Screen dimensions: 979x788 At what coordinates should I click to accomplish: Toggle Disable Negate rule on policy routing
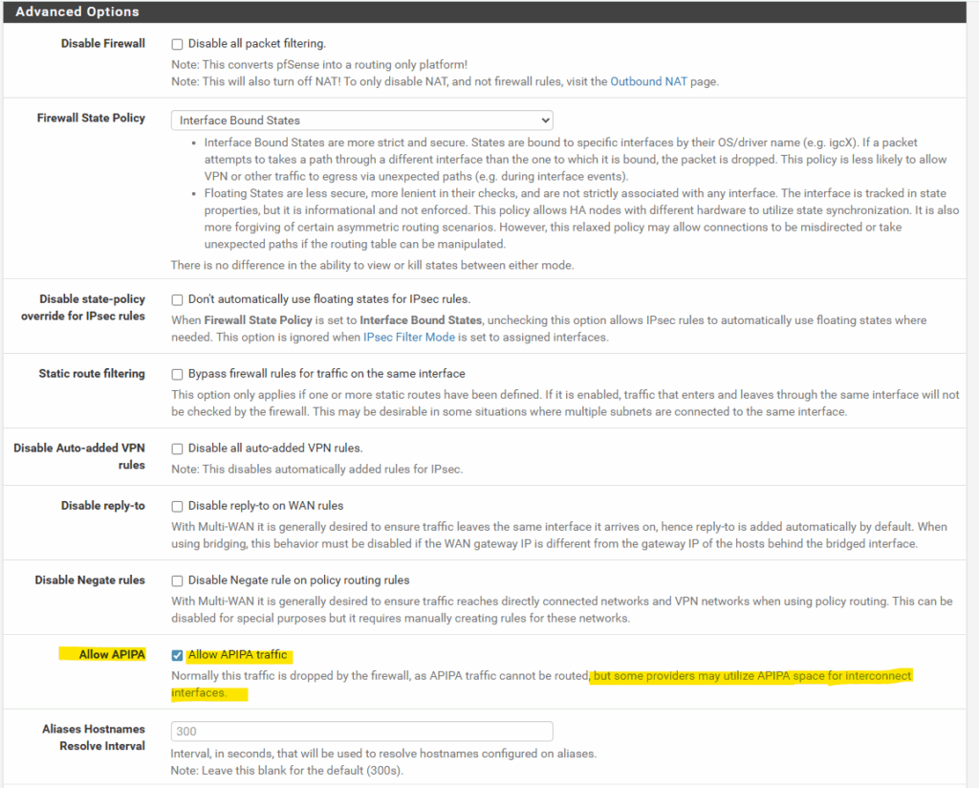point(177,580)
